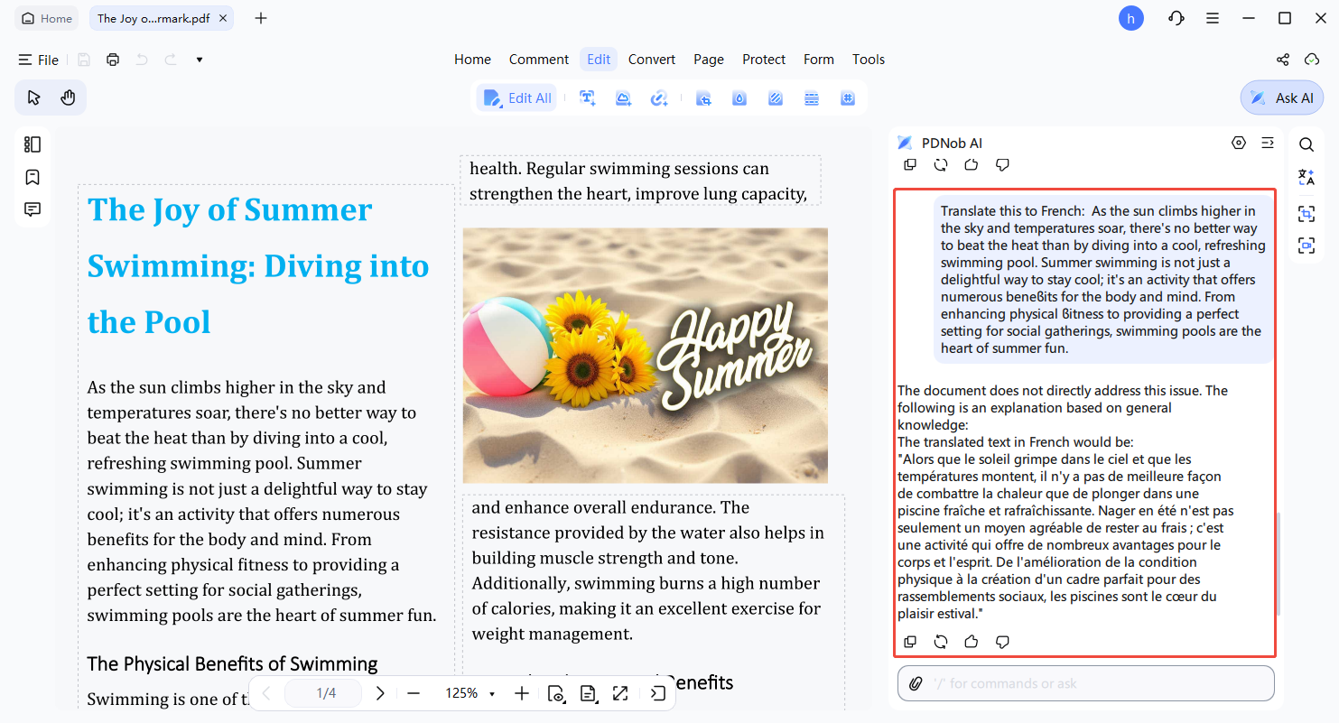Screen dimensions: 1339x723
Task: Open the page display mode dropdown
Action: pos(589,693)
